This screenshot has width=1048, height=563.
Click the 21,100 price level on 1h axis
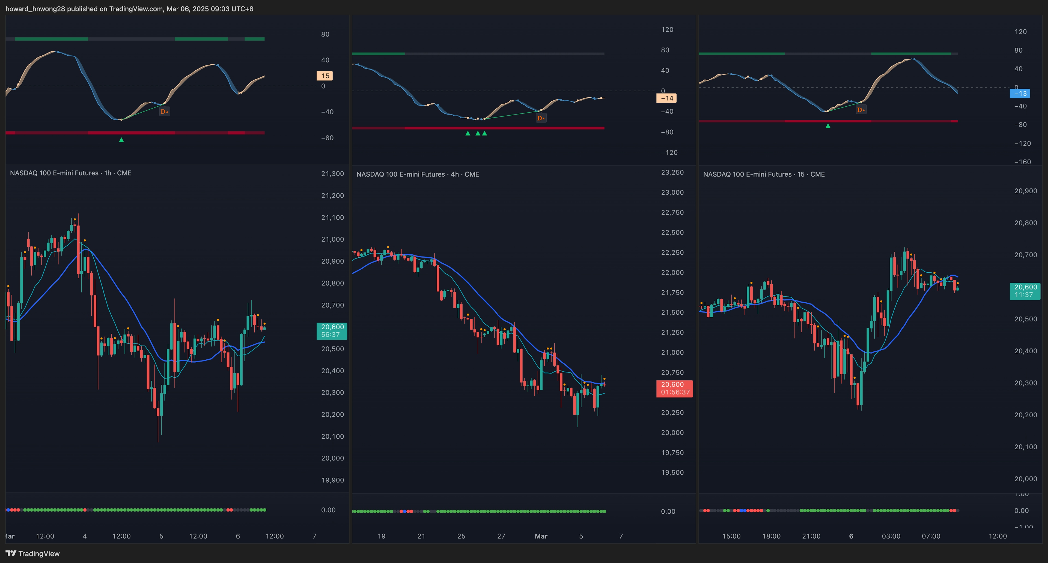[x=332, y=218]
